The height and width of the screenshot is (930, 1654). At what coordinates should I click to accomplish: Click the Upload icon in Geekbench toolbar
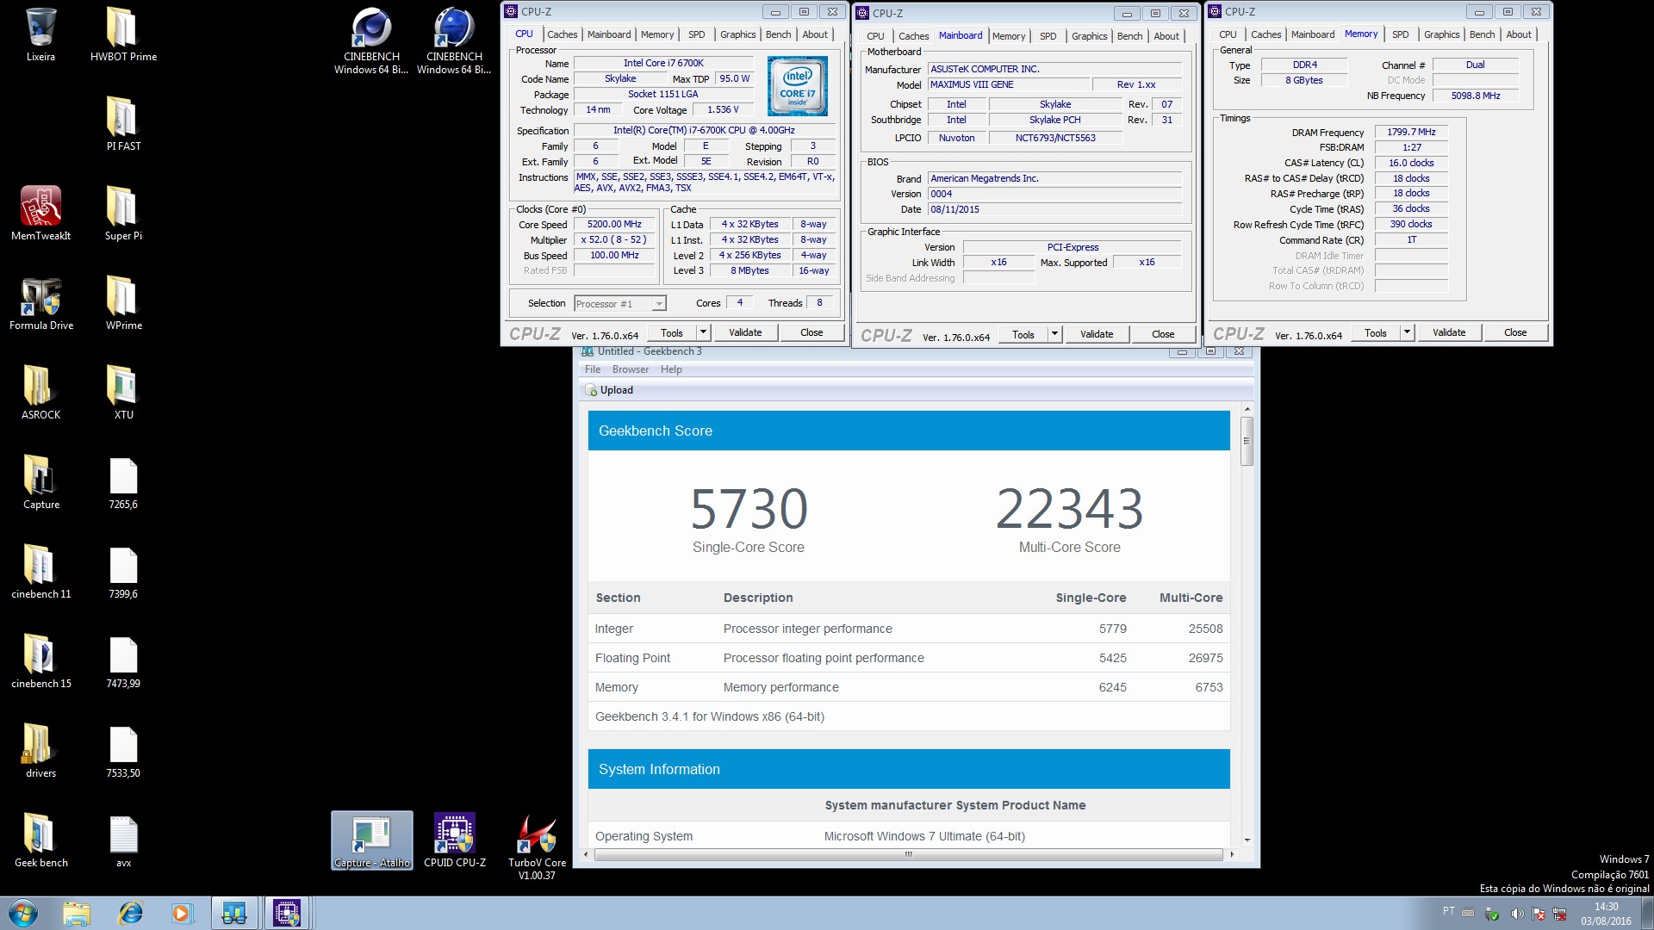click(x=591, y=390)
